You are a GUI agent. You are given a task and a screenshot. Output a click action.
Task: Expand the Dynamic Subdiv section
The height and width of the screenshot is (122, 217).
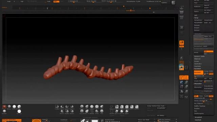click(x=199, y=56)
